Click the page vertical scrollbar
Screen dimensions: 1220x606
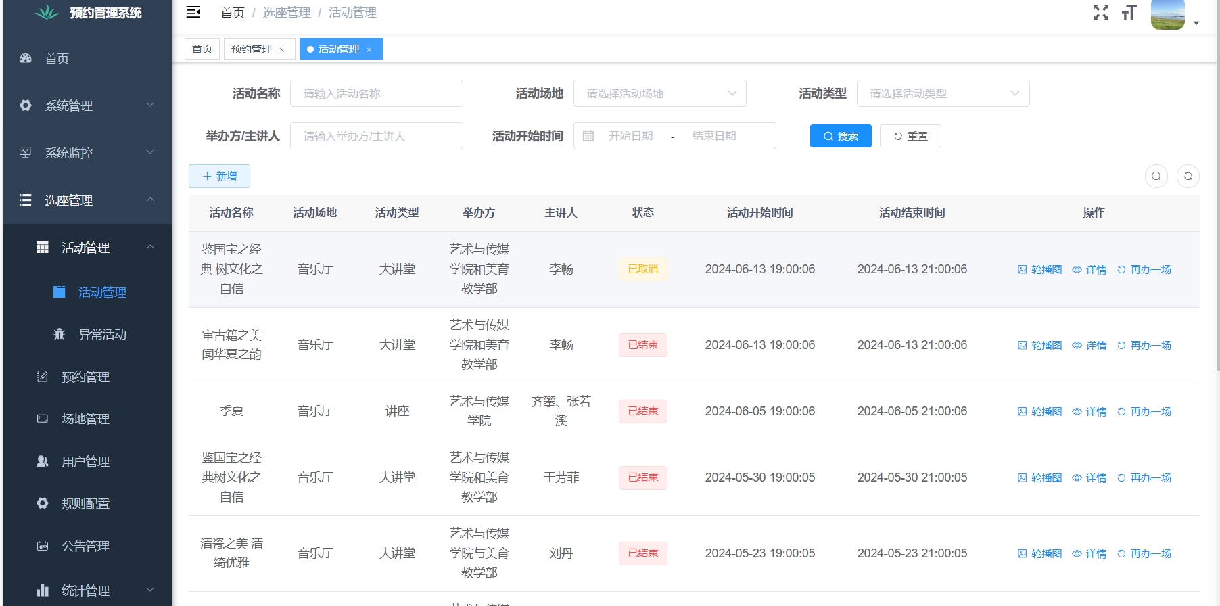click(x=1218, y=186)
